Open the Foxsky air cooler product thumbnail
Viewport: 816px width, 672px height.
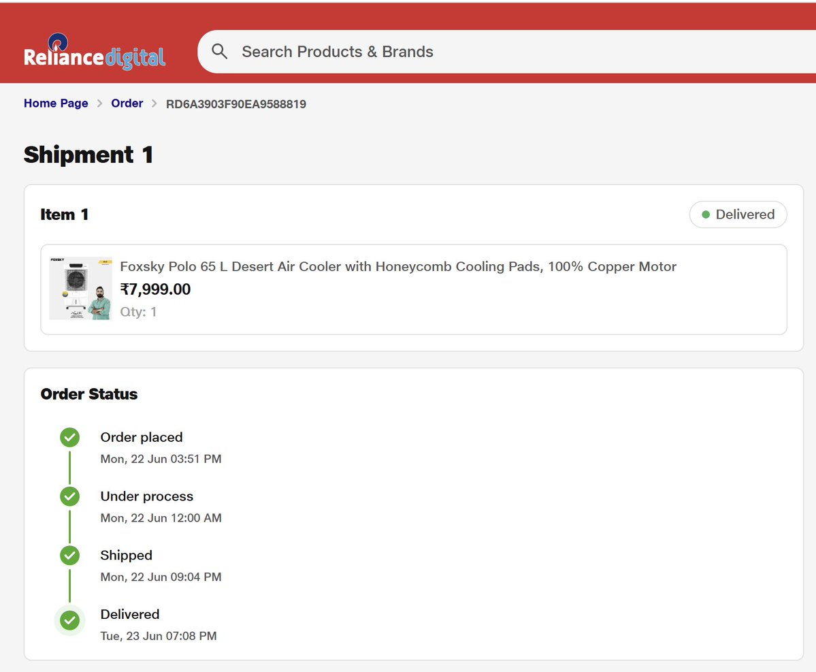[80, 289]
